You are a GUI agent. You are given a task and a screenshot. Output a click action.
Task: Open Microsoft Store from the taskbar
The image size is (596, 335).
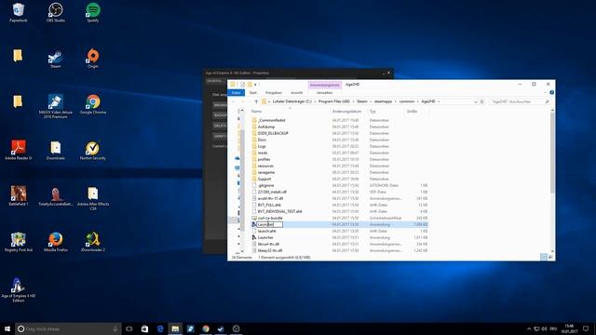coord(144,328)
